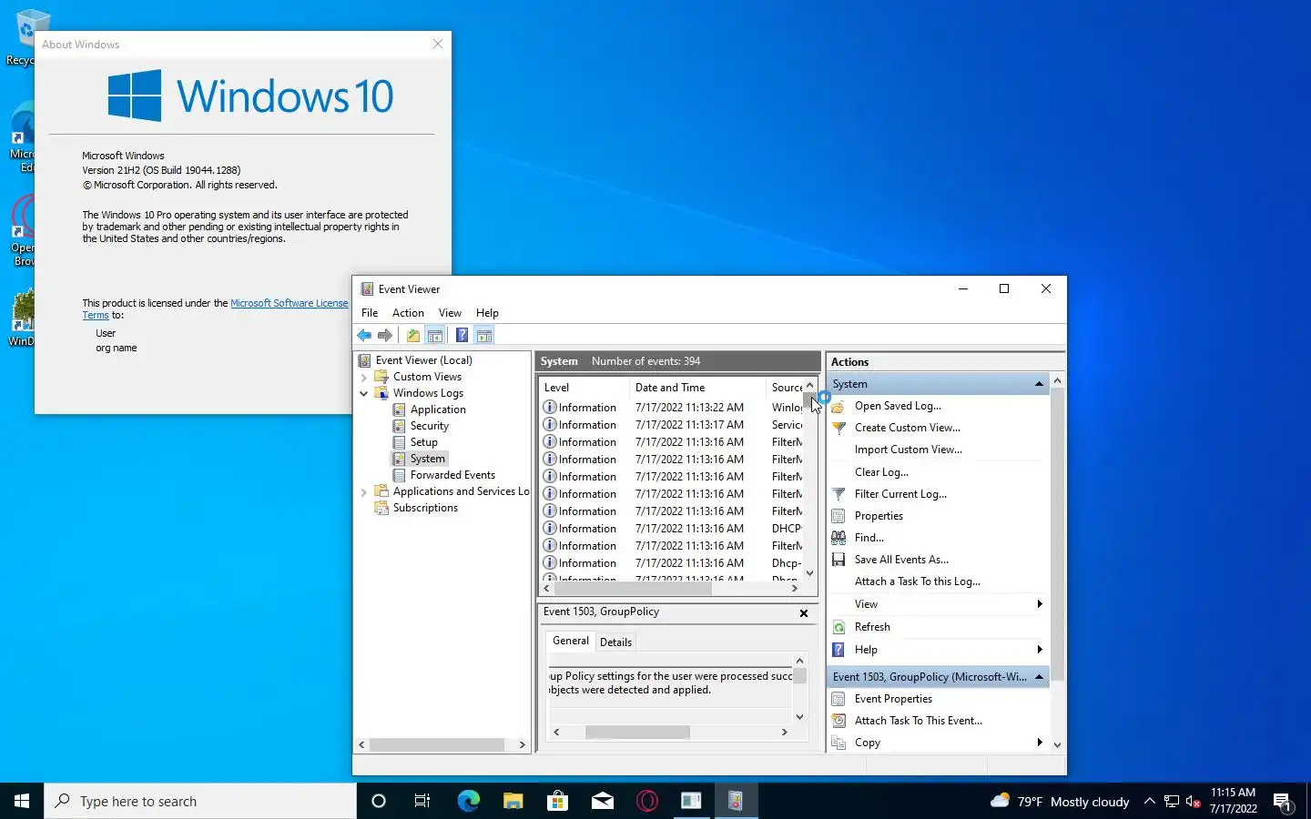This screenshot has width=1311, height=819.
Task: Open the Help submenu arrow in Actions
Action: coord(1039,649)
